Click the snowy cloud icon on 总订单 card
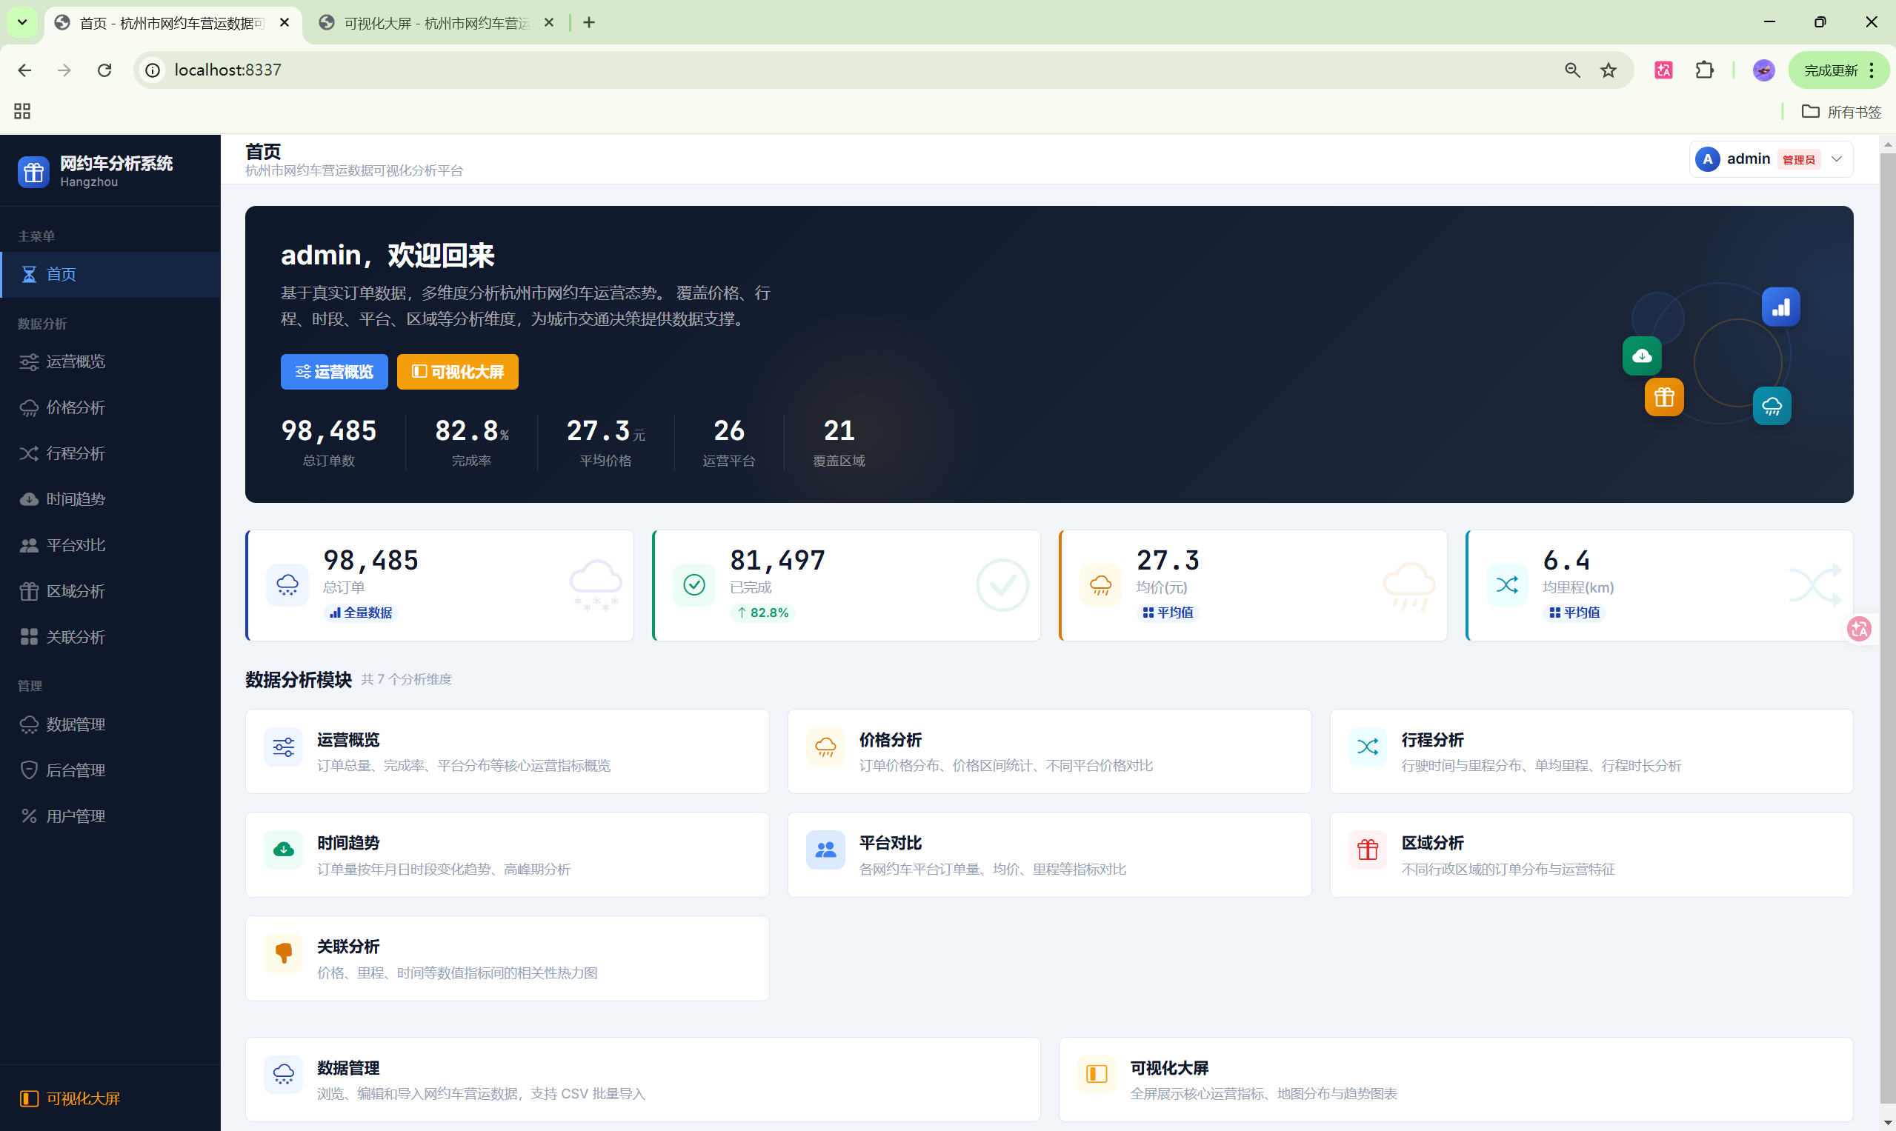Image resolution: width=1896 pixels, height=1131 pixels. [287, 584]
